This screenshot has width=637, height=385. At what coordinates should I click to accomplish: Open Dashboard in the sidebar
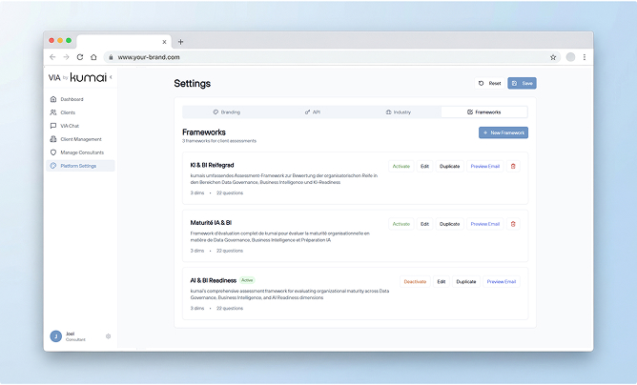(80, 99)
